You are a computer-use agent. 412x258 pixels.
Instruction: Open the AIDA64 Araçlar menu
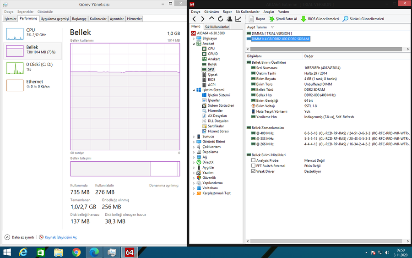tap(269, 12)
